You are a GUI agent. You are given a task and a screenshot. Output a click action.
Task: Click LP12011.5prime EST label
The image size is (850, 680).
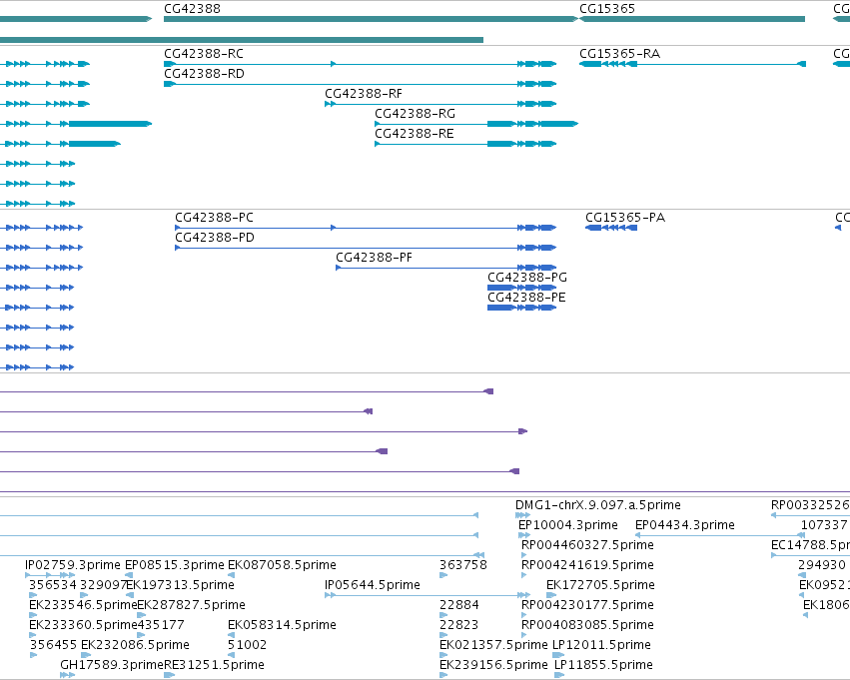click(x=601, y=645)
